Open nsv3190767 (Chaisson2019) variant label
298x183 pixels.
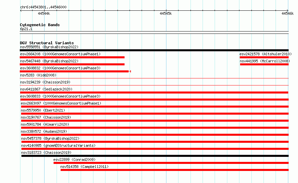click(x=46, y=117)
